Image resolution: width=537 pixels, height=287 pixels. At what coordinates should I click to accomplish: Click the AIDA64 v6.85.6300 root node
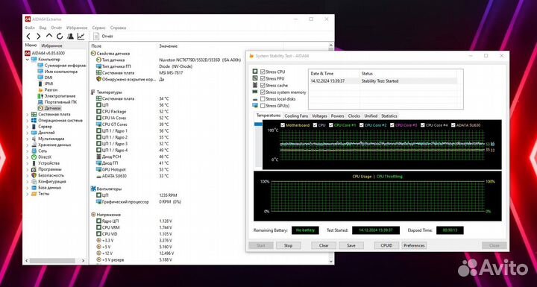click(45, 53)
